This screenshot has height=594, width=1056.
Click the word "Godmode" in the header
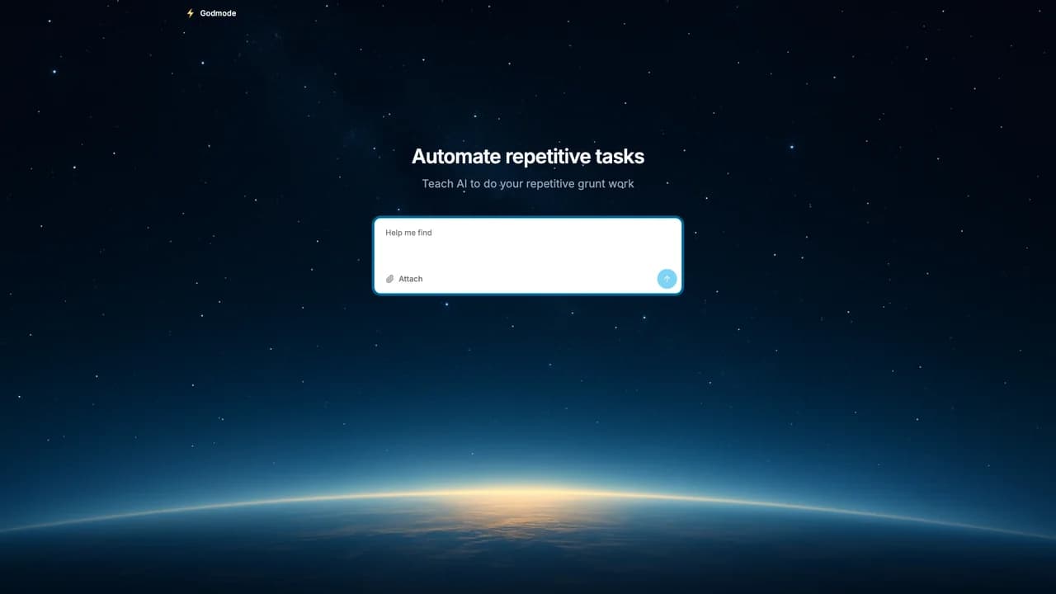(x=218, y=13)
